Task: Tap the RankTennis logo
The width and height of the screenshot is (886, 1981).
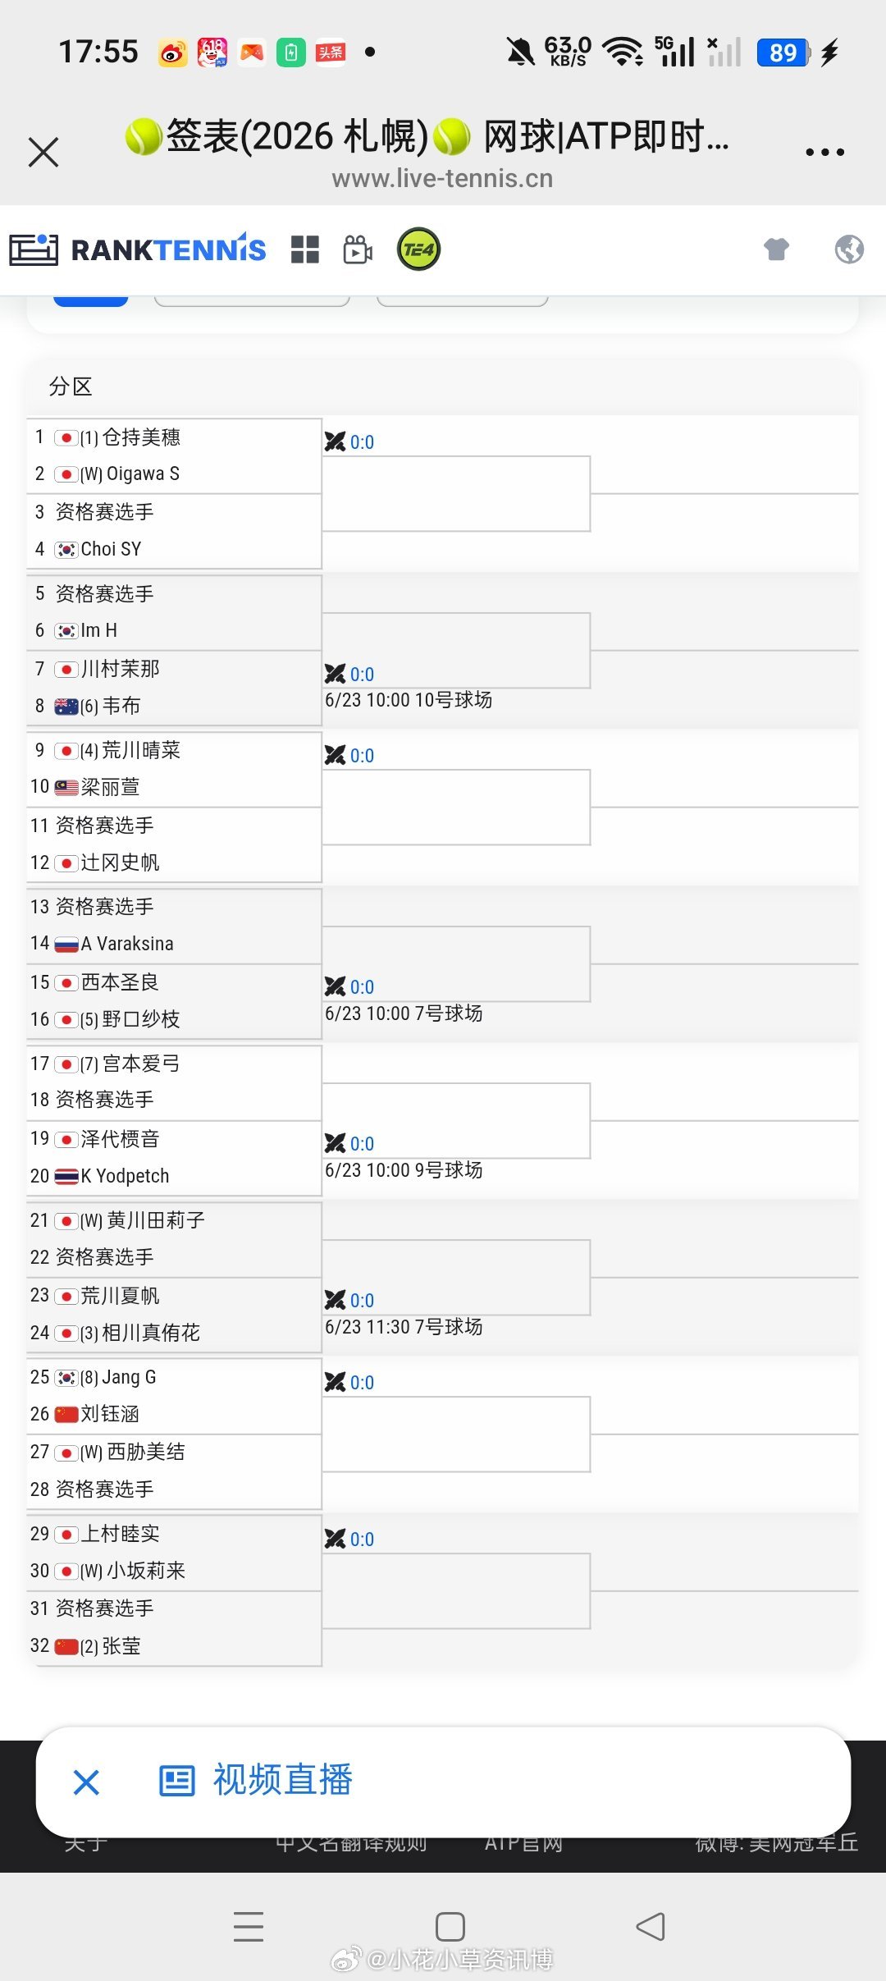Action: click(x=138, y=249)
